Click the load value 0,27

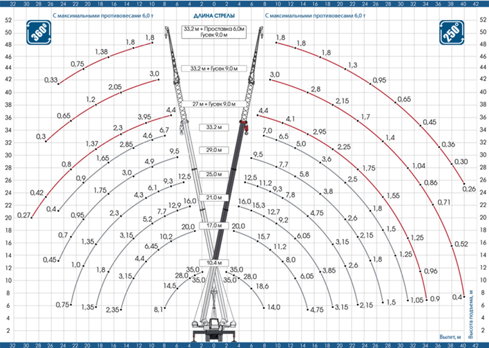23,215
